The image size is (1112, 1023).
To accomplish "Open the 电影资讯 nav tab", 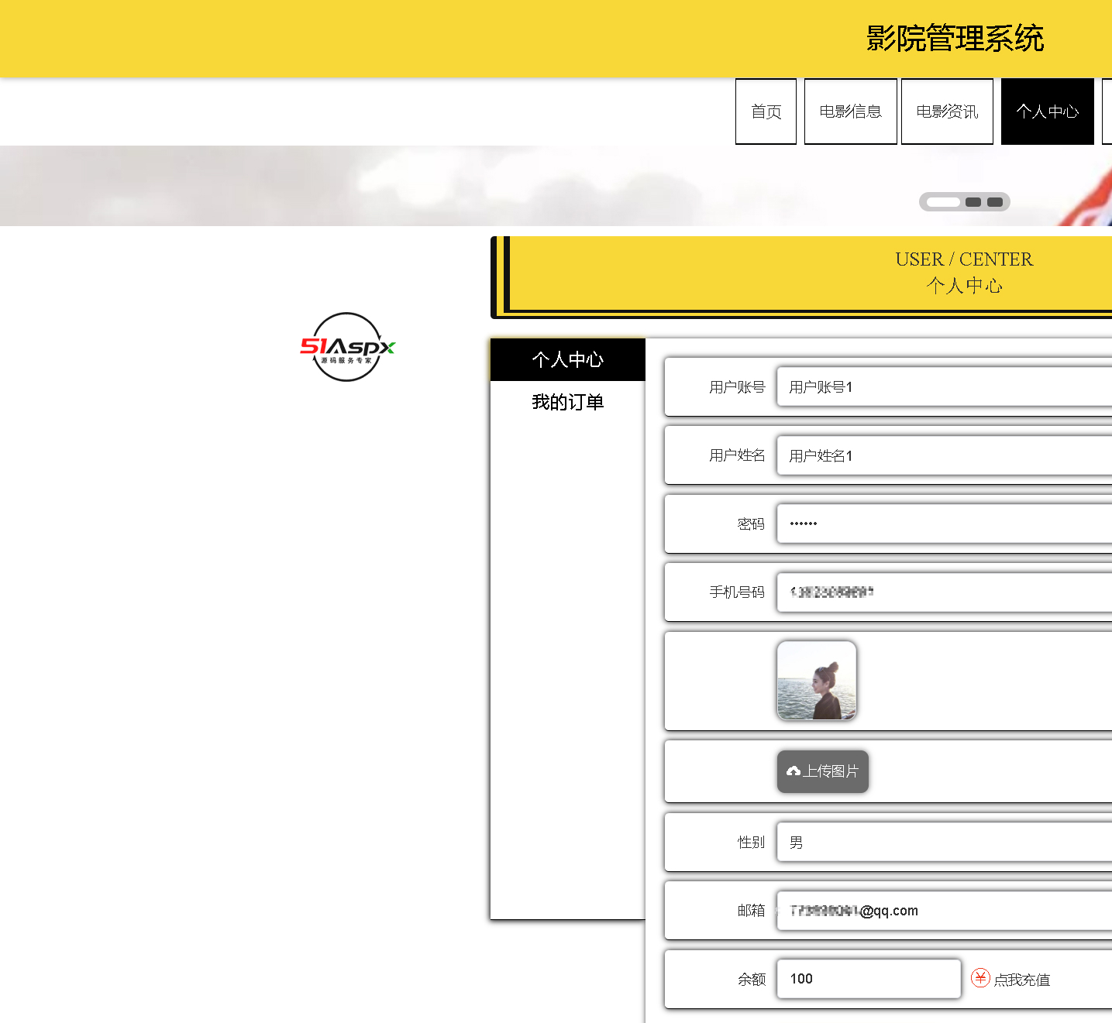I will click(x=947, y=112).
